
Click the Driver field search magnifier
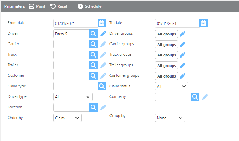click(x=93, y=34)
